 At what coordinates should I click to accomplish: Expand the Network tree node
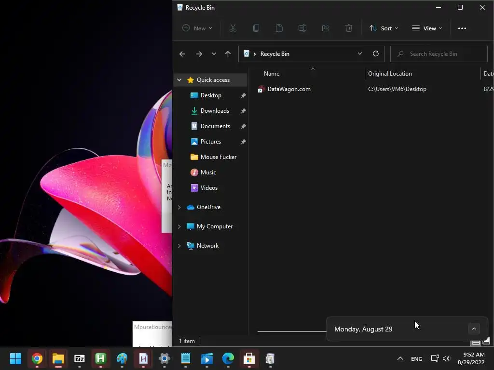click(179, 246)
